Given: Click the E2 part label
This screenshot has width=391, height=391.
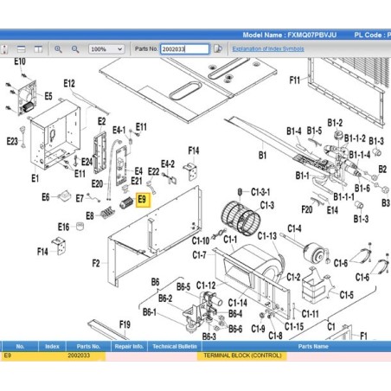Looking at the screenshot, I should [x=102, y=121].
